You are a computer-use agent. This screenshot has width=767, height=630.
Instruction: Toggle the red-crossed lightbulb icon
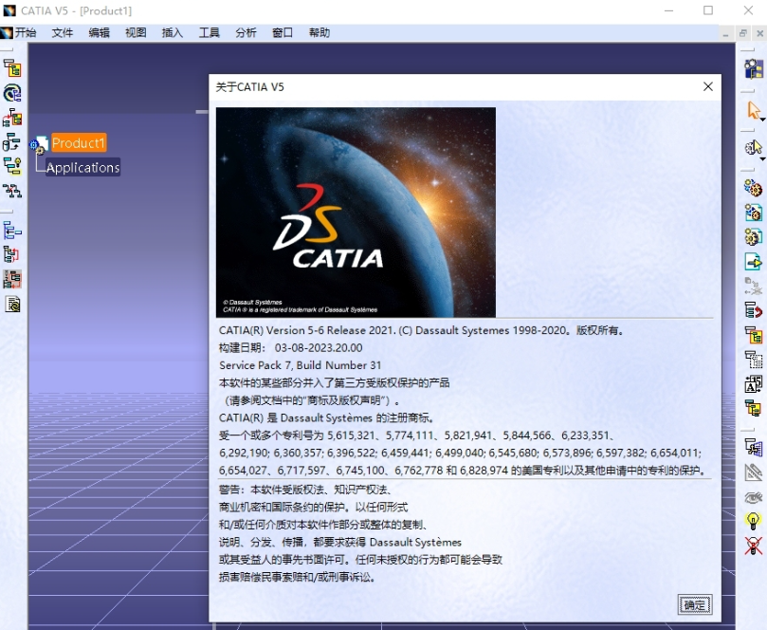[x=754, y=546]
